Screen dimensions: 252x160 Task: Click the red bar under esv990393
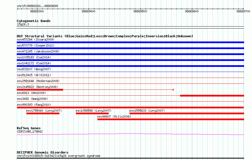click(130, 108)
